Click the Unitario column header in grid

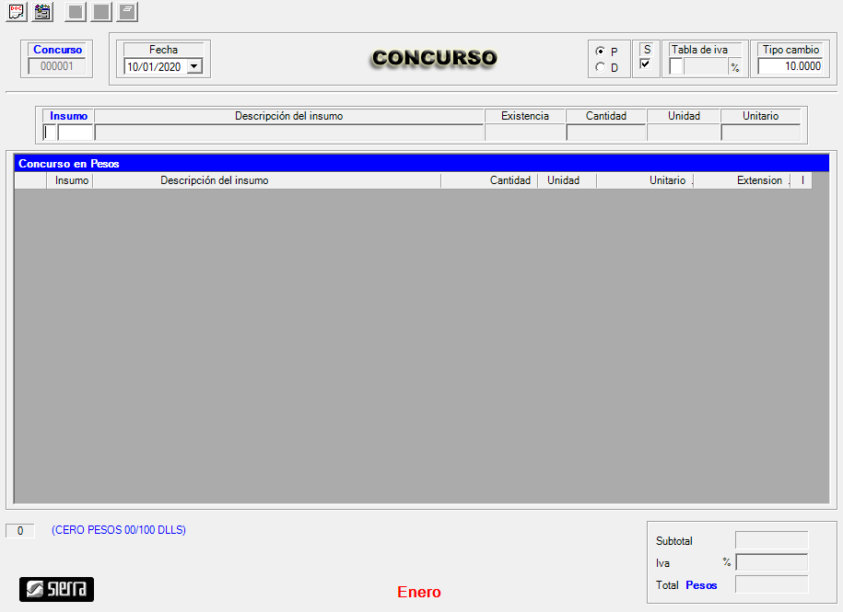tap(666, 180)
